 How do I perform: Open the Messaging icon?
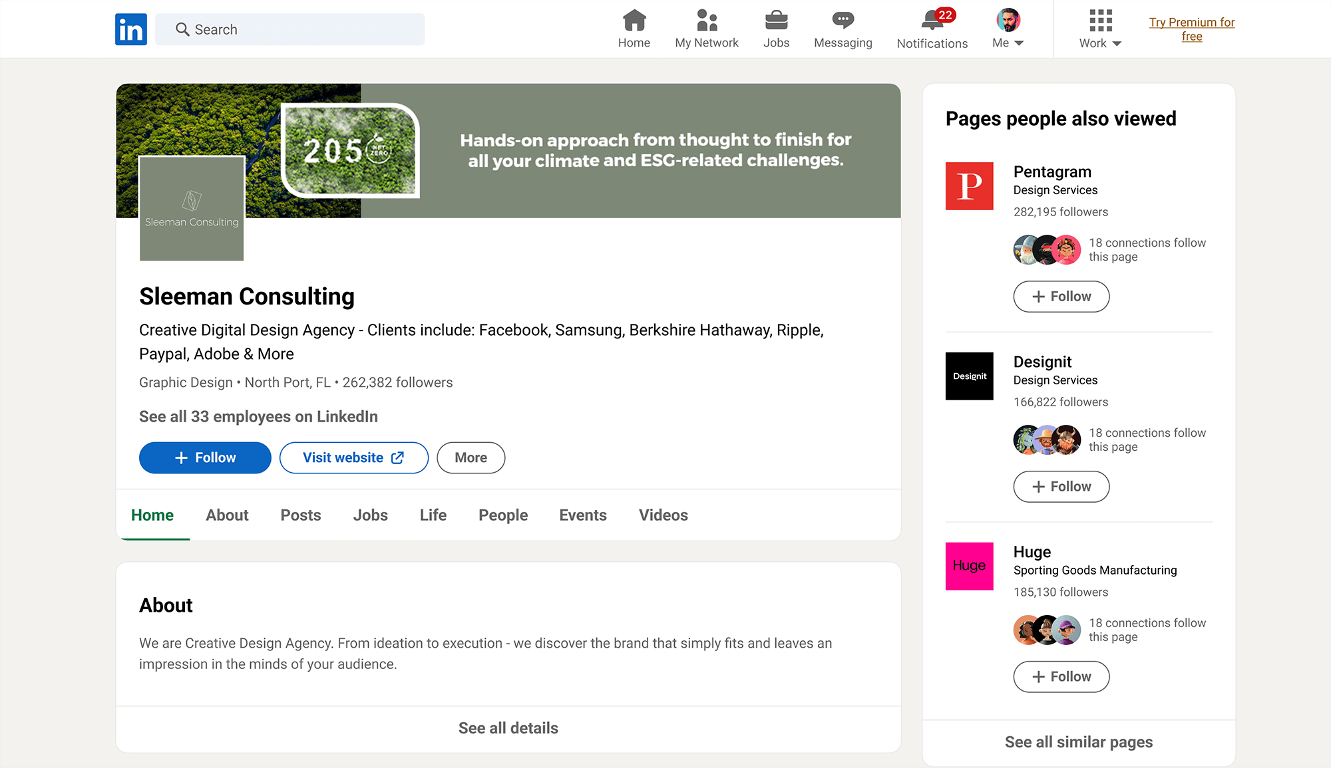coord(843,21)
